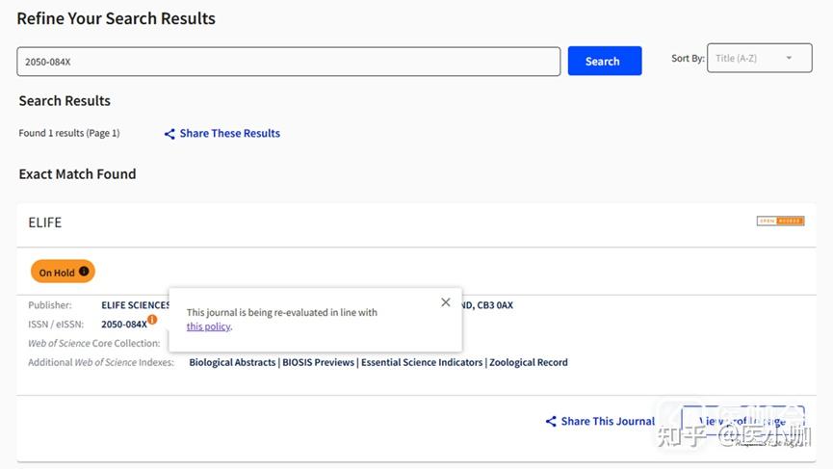Click the ELIFE journal title
833x469 pixels.
tap(45, 222)
